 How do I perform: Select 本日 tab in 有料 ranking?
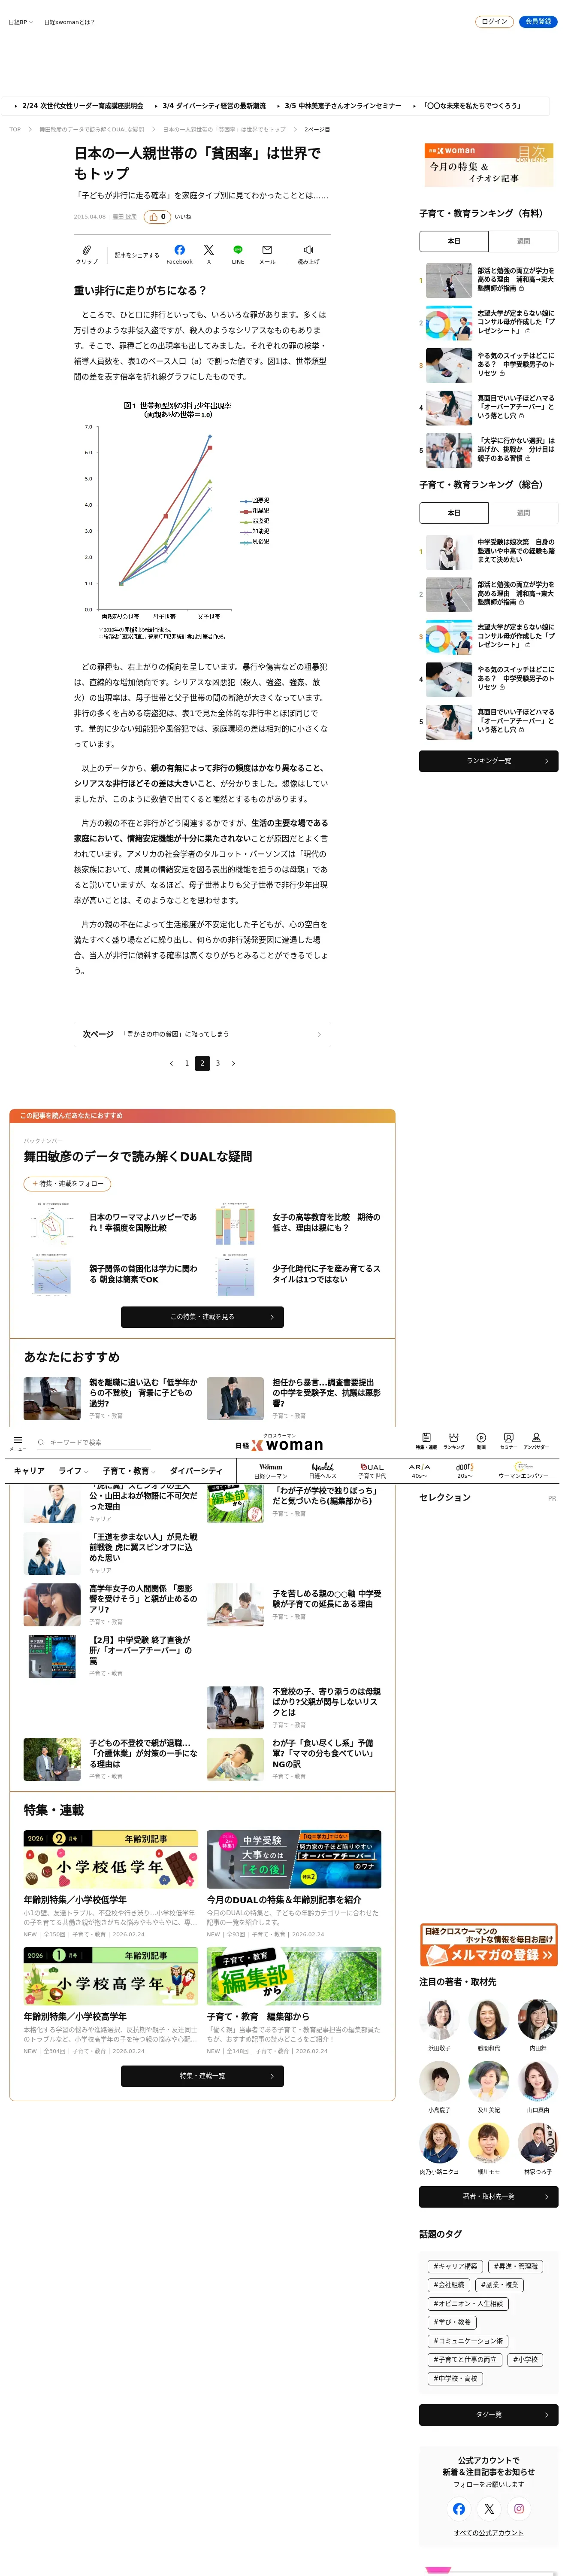tap(454, 241)
